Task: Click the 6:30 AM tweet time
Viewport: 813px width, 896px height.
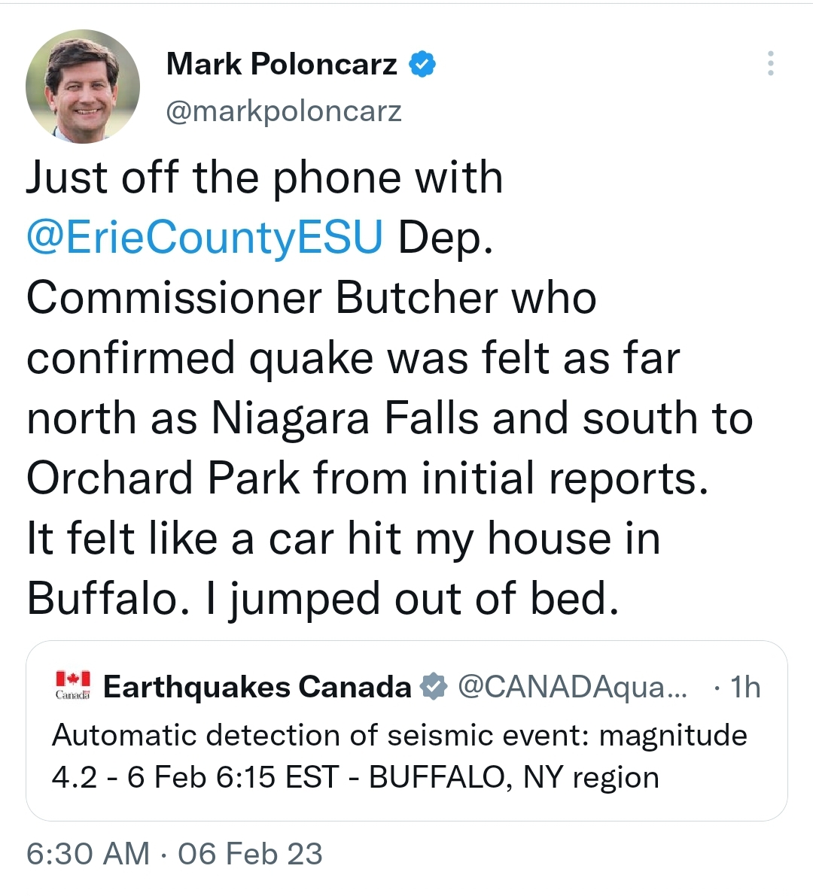Action: (x=87, y=854)
